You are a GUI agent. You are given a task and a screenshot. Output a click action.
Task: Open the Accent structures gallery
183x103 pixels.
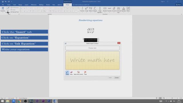114,9
